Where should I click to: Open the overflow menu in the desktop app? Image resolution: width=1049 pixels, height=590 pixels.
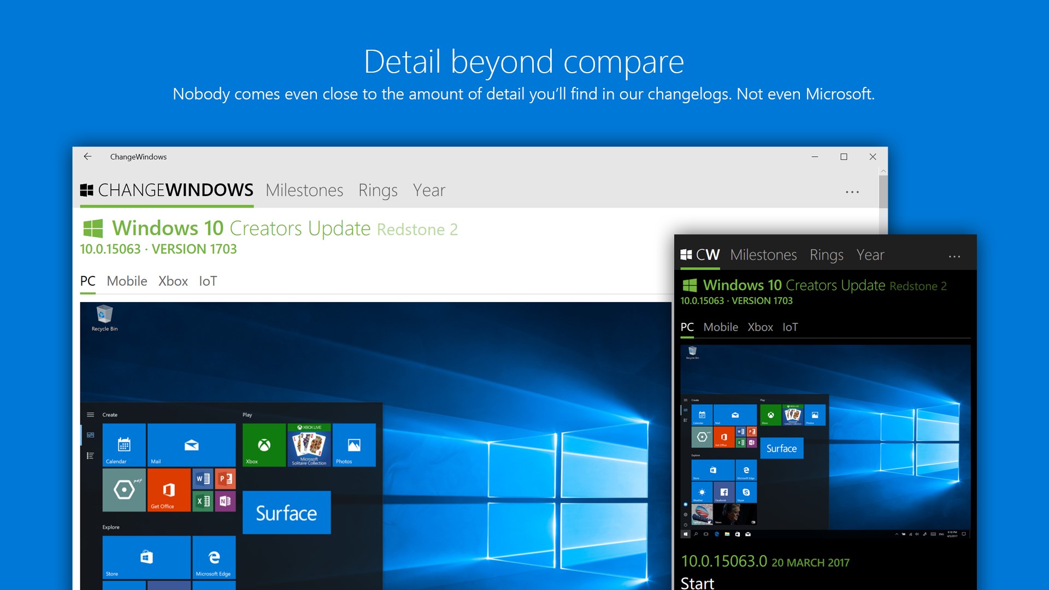coord(852,191)
